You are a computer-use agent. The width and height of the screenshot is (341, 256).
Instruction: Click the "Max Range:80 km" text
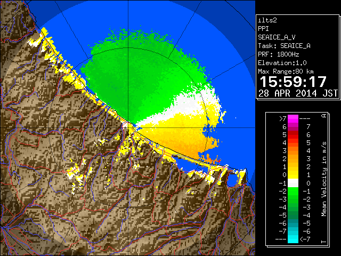click(286, 71)
